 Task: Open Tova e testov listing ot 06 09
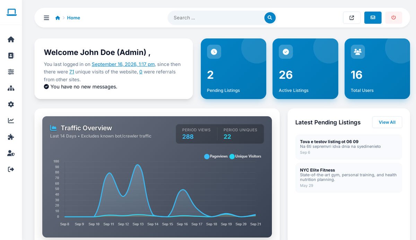click(x=349, y=147)
